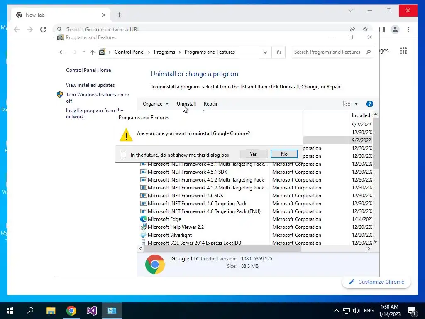Image resolution: width=425 pixels, height=319 pixels.
Task: Open Chrome's tab search chevron
Action: coord(350,10)
